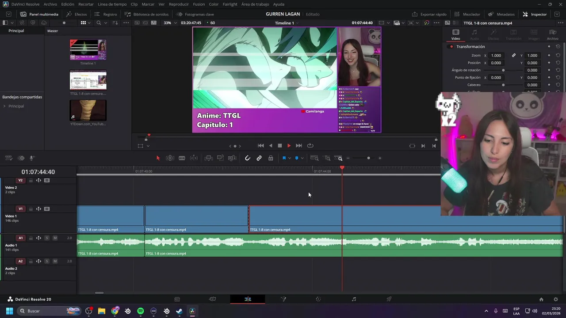Screen dimensions: 566x318
Task: Zoom in timeline with plus button
Action: [380, 158]
